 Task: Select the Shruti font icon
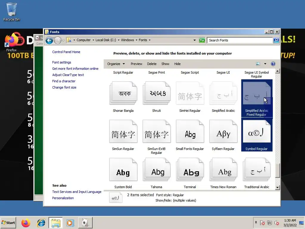(157, 93)
